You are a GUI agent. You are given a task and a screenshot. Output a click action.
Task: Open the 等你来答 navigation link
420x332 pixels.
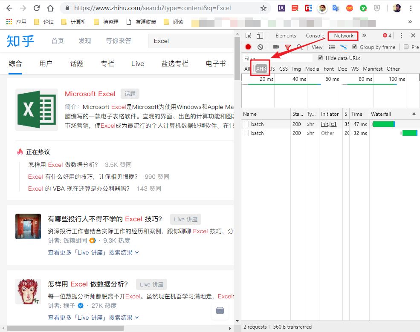[x=119, y=40]
